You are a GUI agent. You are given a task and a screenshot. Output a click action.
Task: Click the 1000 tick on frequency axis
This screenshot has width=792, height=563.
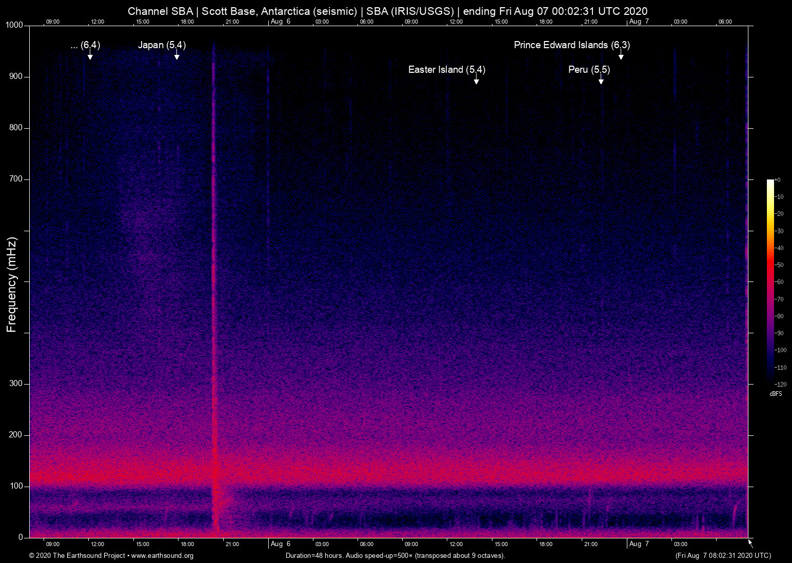pos(14,25)
